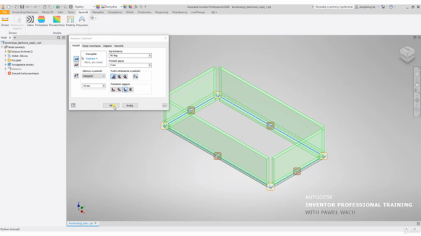Expand the Korpusy bryłowe(1) tree node
This screenshot has width=421, height=236.
(5, 52)
